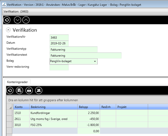Print the Konteringsrader list
The height and width of the screenshot is (136, 168).
click(x=29, y=91)
